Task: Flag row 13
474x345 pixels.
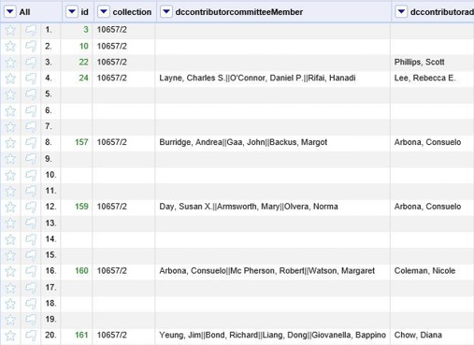Action: click(x=31, y=223)
